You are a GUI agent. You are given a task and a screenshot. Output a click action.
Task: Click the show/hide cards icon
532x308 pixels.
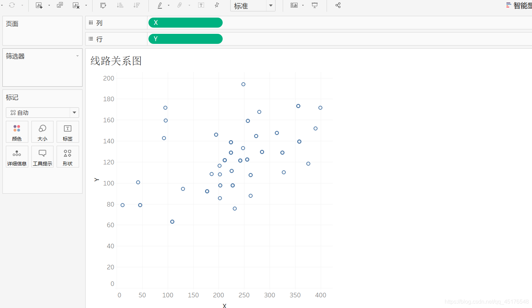[294, 5]
